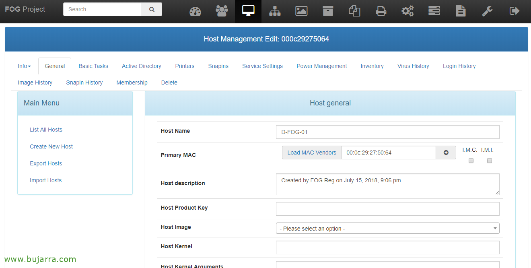Image resolution: width=531 pixels, height=268 pixels.
Task: Open the Snapins tab
Action: click(218, 66)
